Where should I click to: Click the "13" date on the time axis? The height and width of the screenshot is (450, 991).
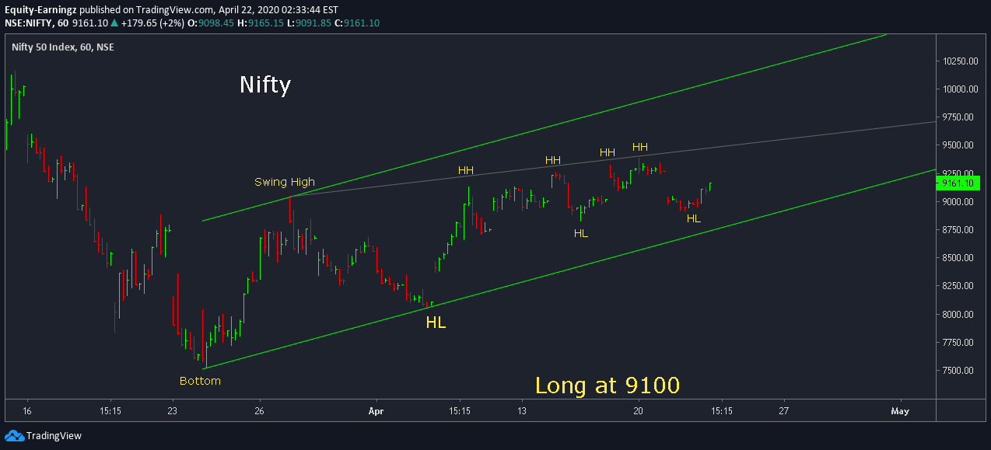coord(522,410)
